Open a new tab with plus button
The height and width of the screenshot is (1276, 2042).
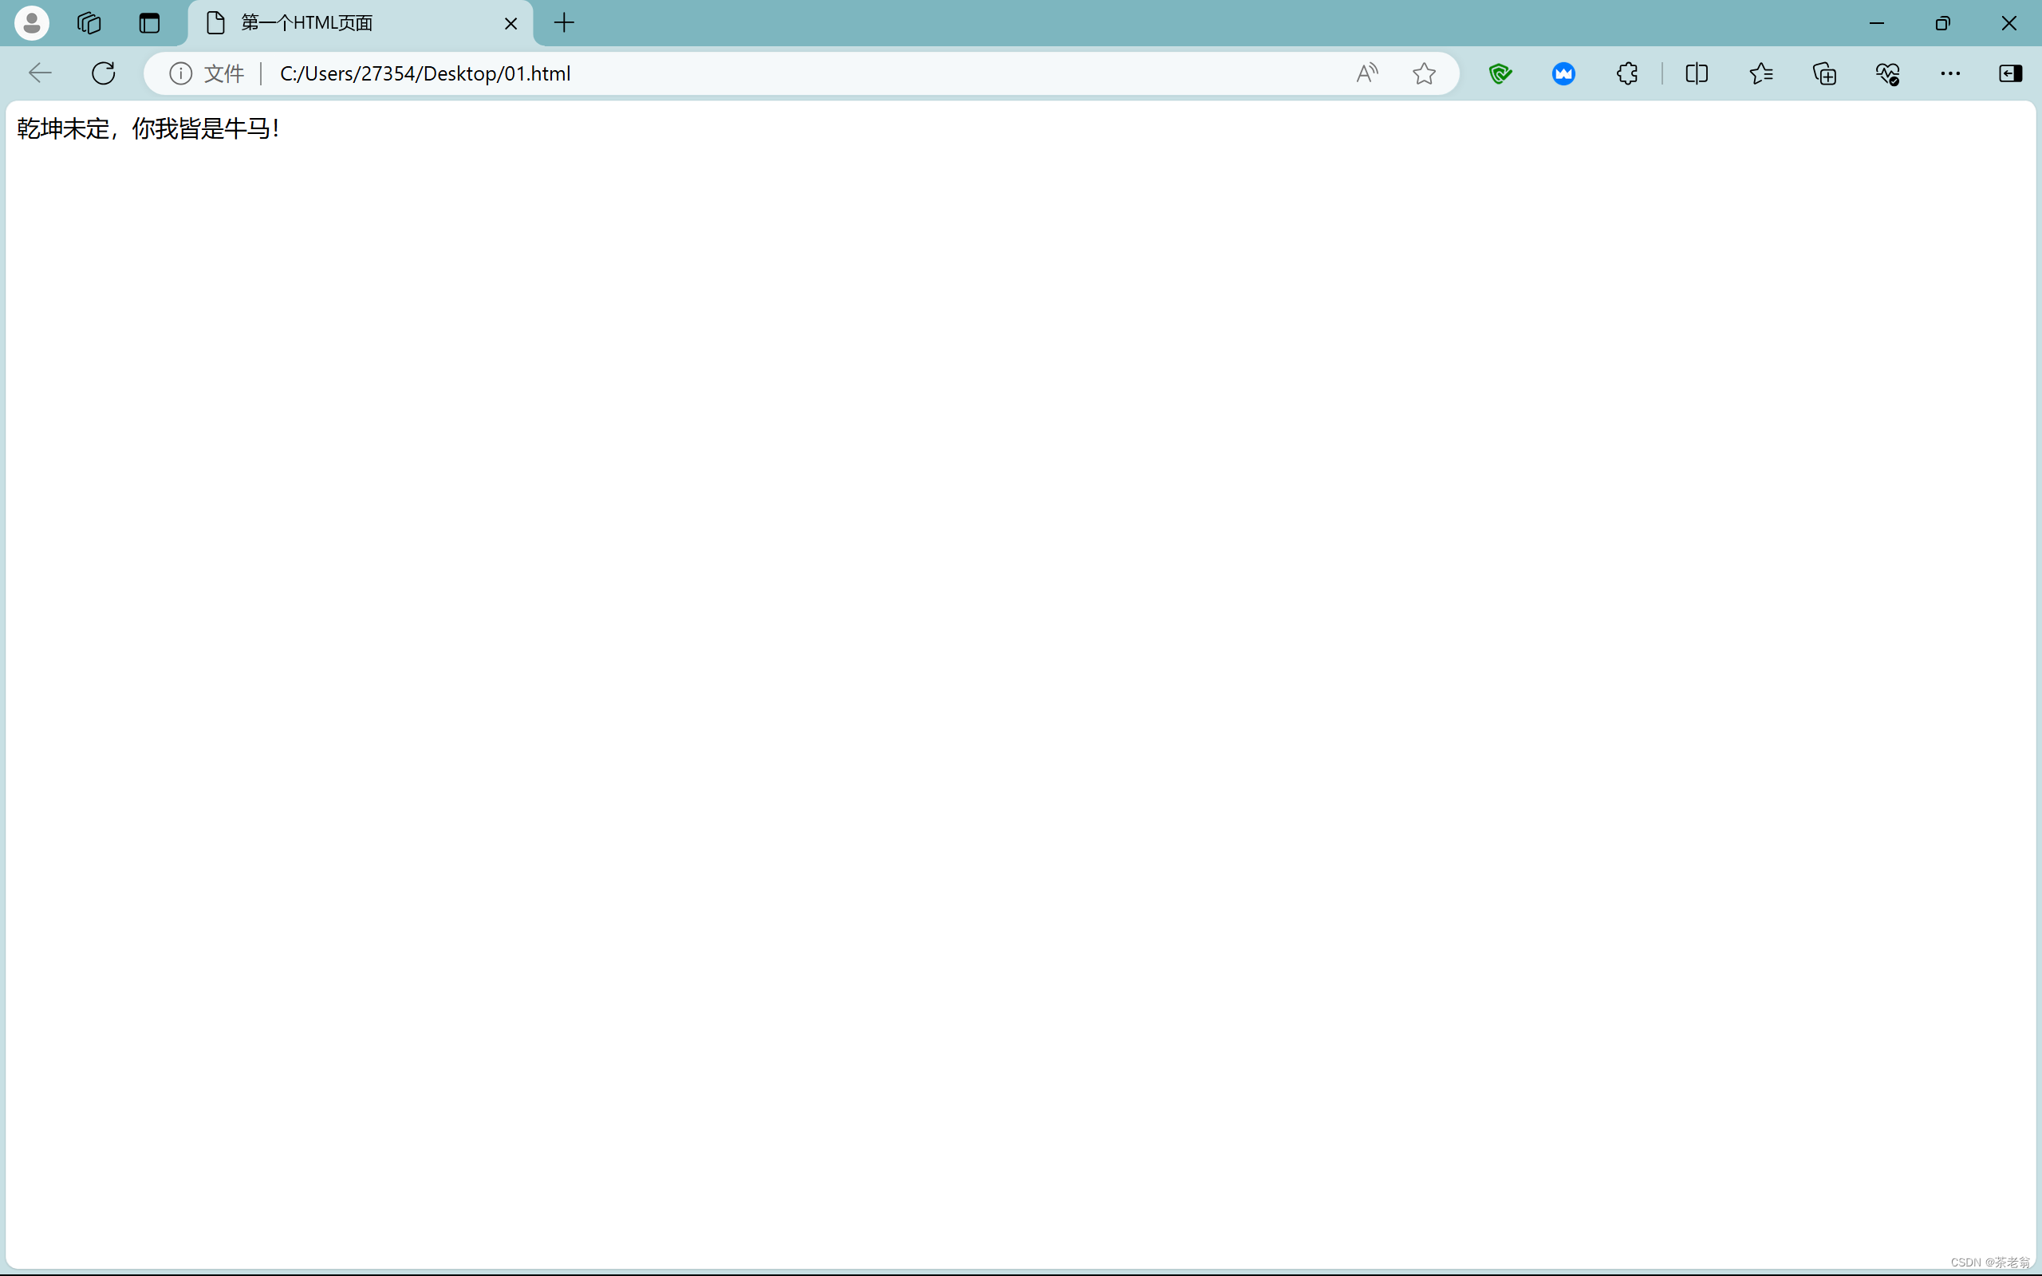pos(565,23)
